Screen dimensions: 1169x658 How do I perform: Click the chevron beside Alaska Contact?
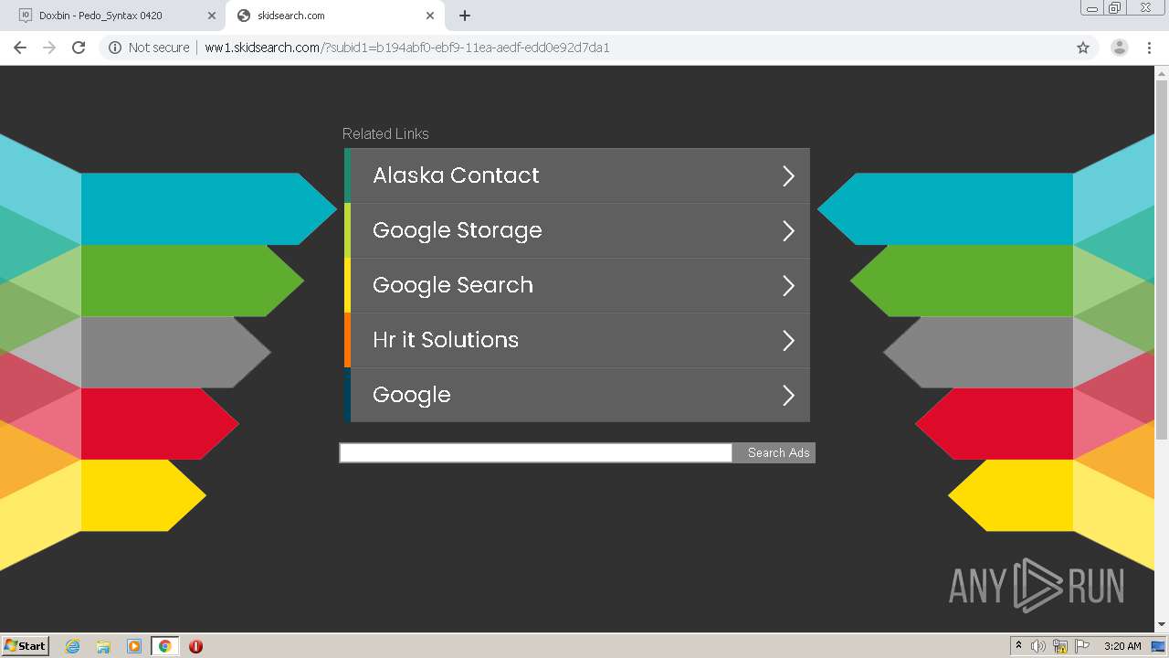coord(788,175)
